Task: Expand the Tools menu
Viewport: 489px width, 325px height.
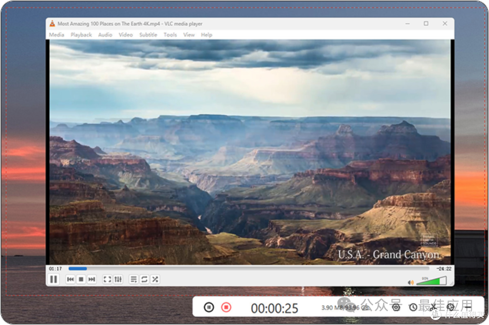Action: pyautogui.click(x=170, y=35)
